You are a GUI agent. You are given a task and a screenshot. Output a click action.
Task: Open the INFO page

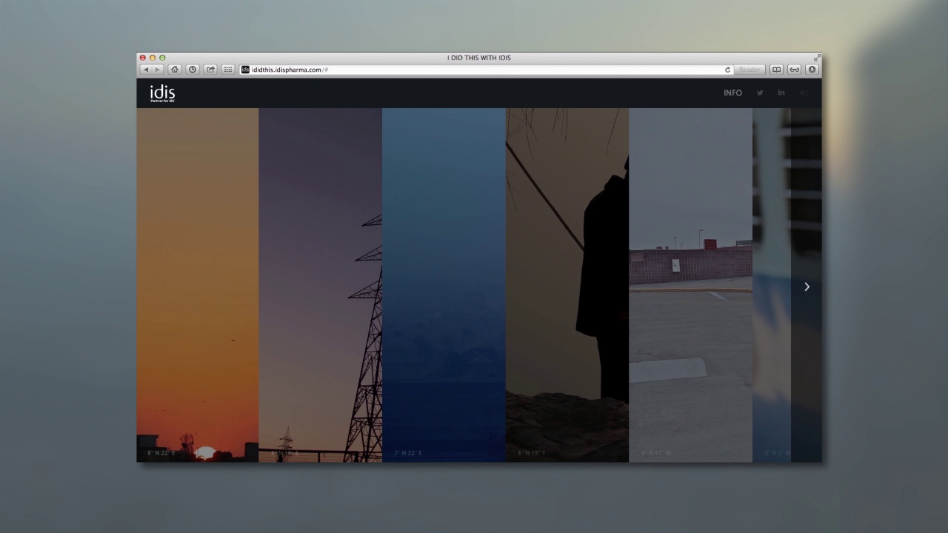pos(732,93)
